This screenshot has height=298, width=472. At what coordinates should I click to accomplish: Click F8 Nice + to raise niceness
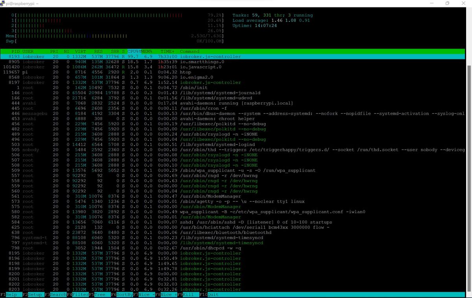pos(166,295)
